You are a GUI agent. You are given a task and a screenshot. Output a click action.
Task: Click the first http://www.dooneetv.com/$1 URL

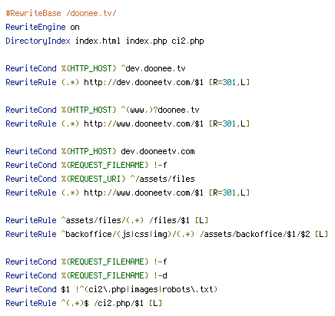[x=144, y=123]
